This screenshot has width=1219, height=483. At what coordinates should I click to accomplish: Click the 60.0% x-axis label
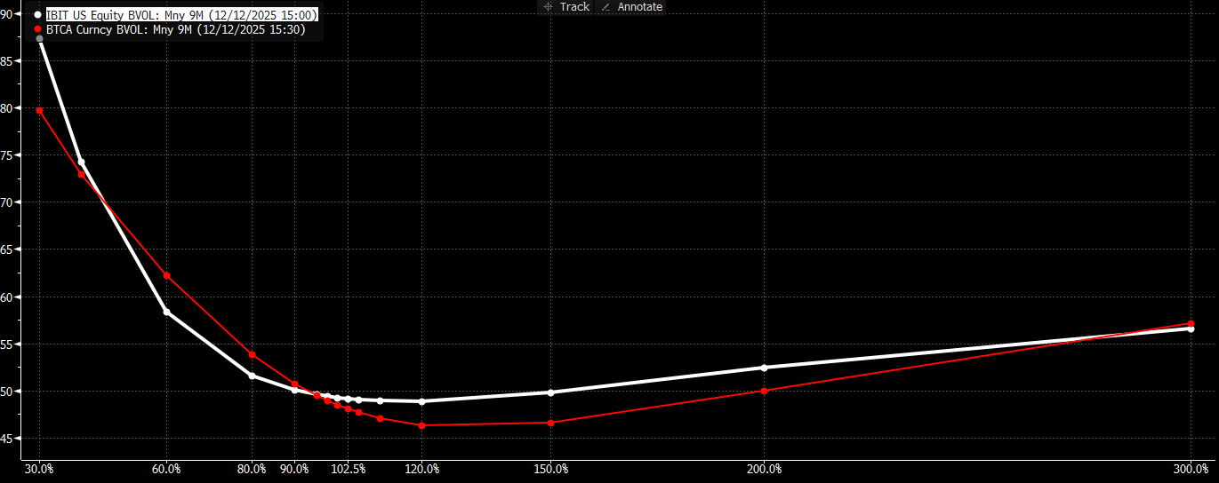166,469
